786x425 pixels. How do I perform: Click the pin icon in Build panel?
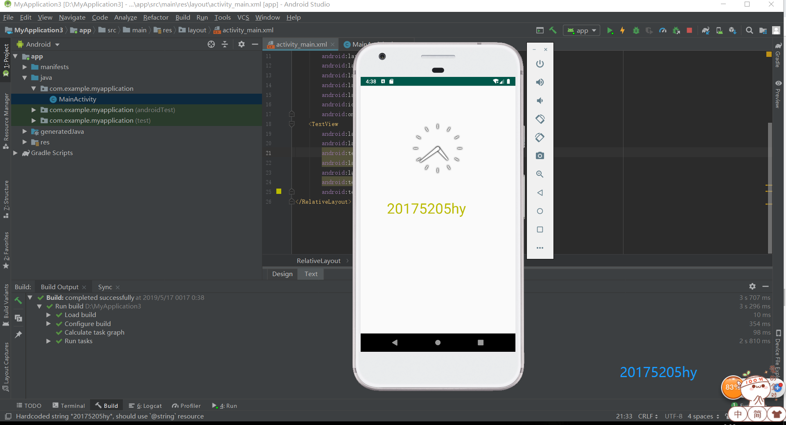pyautogui.click(x=18, y=335)
